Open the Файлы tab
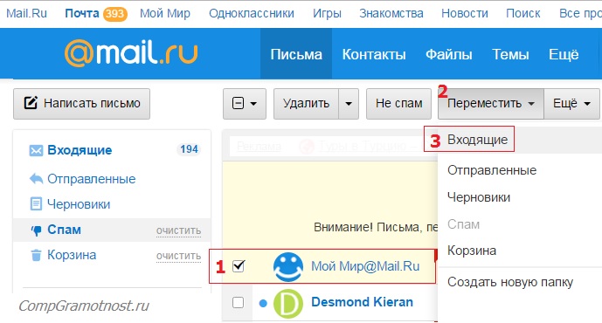This screenshot has height=323, width=602. 449,54
